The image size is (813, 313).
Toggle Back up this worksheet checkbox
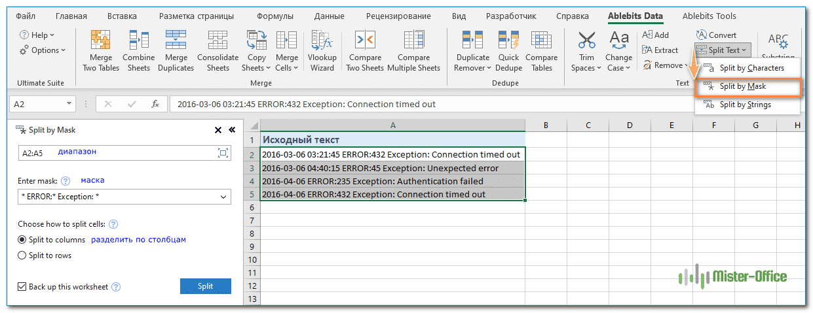point(22,286)
